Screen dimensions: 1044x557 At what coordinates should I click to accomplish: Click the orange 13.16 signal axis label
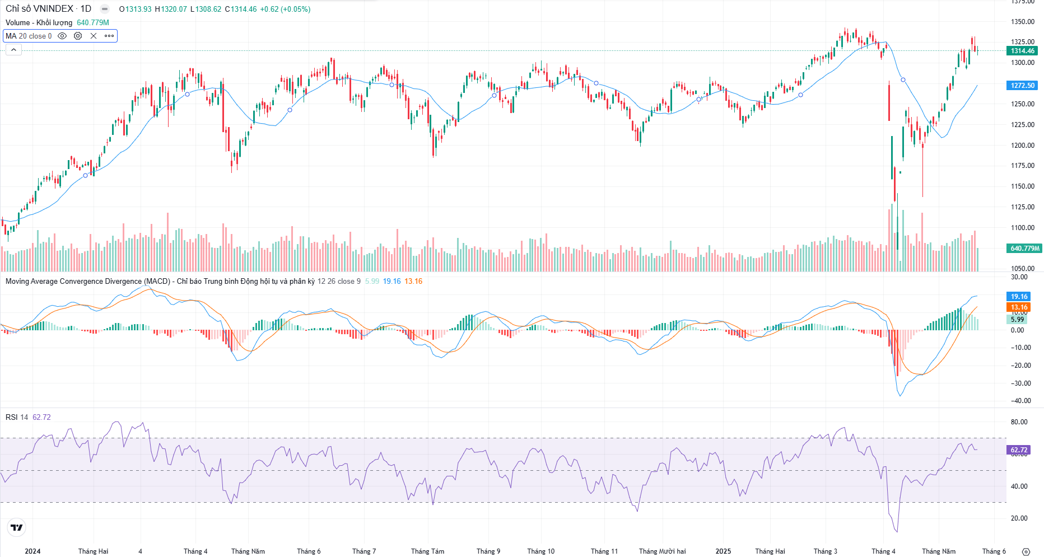point(1019,307)
